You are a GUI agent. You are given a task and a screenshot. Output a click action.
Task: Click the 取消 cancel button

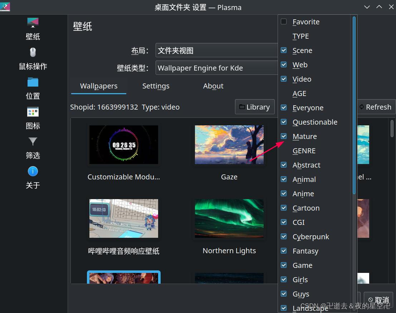pyautogui.click(x=378, y=300)
